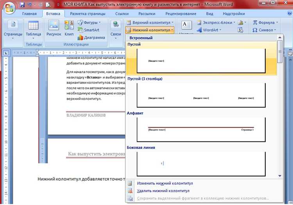Screen dimensions: 293x205
Task: Click icon beside Удалить нижний колонтитул
Action: 130,191
